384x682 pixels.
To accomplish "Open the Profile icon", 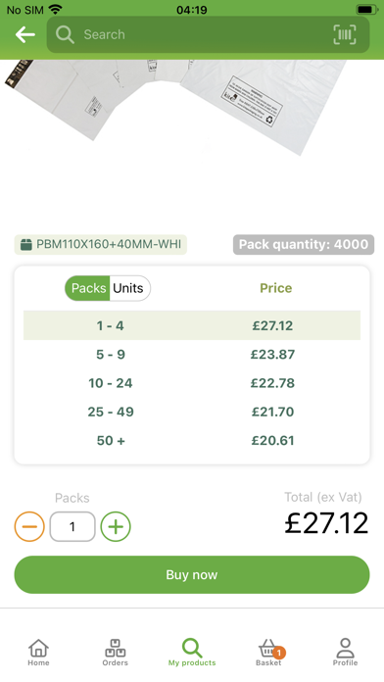I will pos(345,652).
